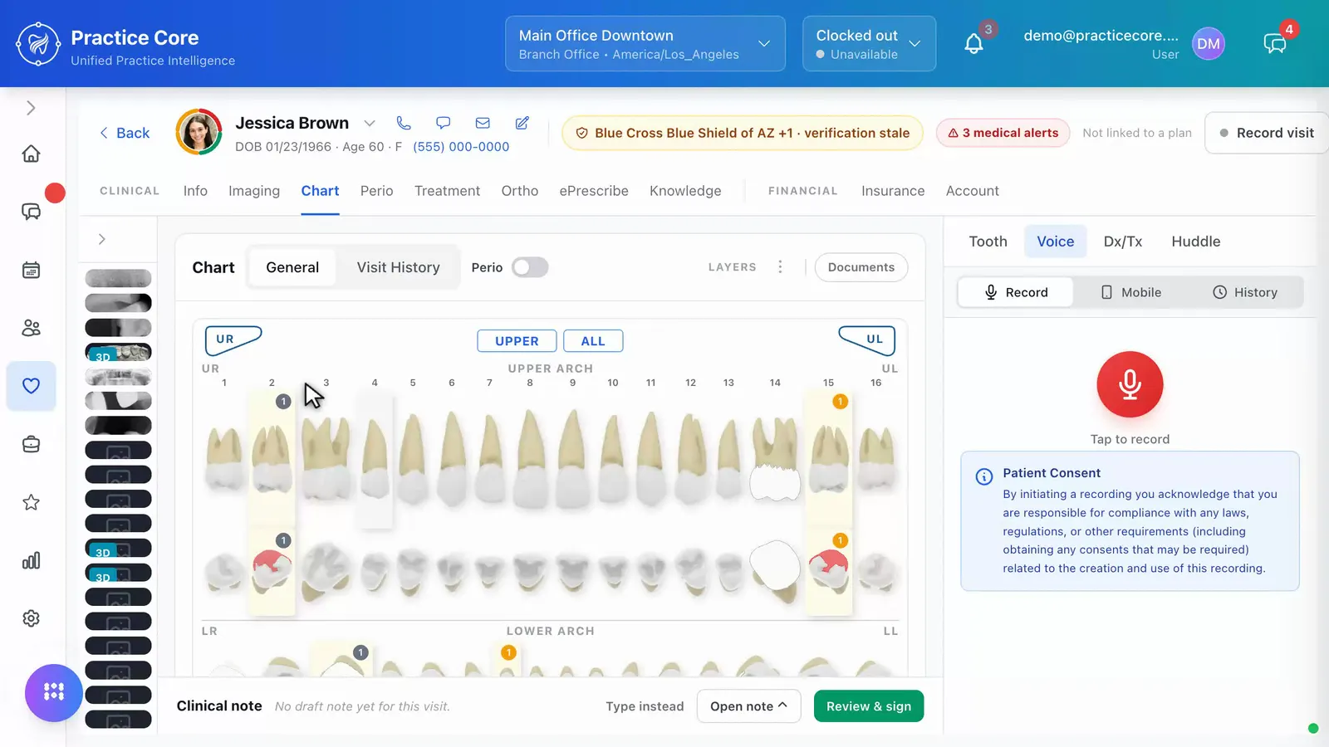Image resolution: width=1329 pixels, height=747 pixels.
Task: Message patient using the chat bubble icon
Action: [444, 123]
